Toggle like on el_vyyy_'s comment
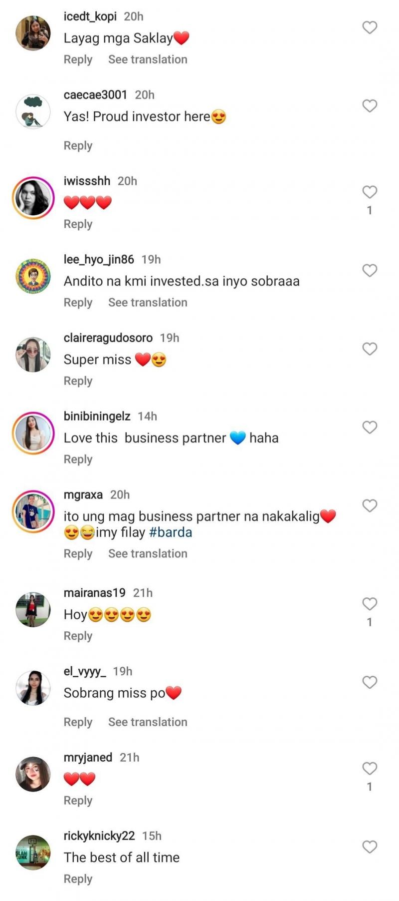The width and height of the screenshot is (399, 901). coord(370,682)
